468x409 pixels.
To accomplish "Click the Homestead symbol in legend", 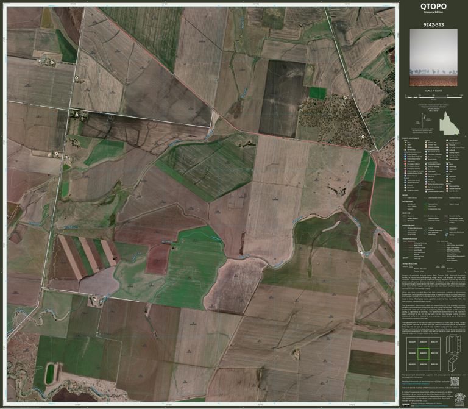I will click(x=405, y=149).
